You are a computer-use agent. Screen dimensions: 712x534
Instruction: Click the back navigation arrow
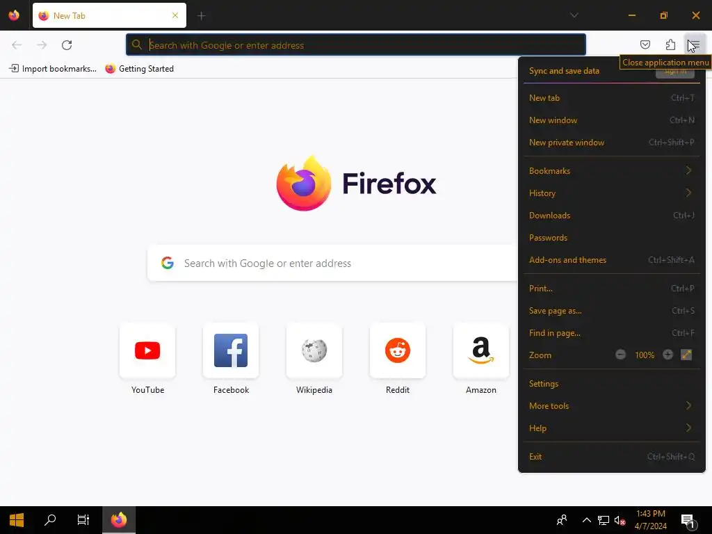17,45
